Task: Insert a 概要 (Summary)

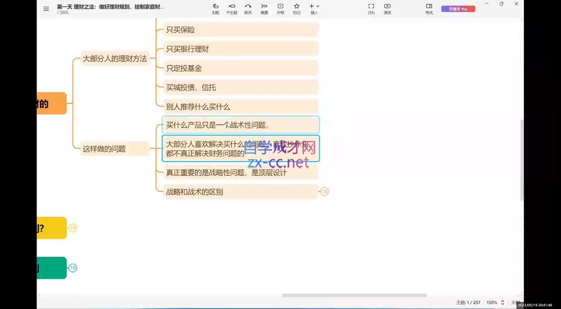Action: (x=264, y=9)
